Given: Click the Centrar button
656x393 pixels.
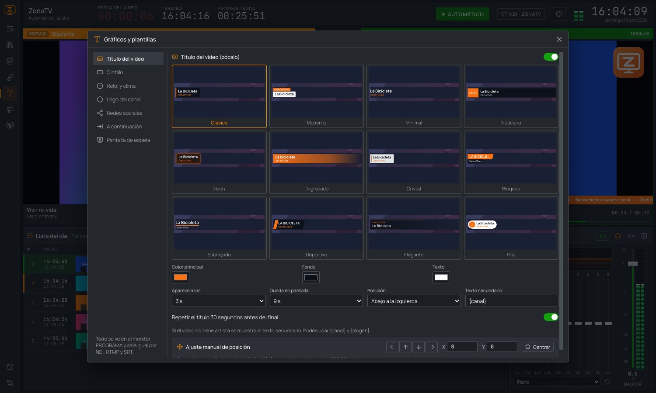Looking at the screenshot, I should (537, 347).
